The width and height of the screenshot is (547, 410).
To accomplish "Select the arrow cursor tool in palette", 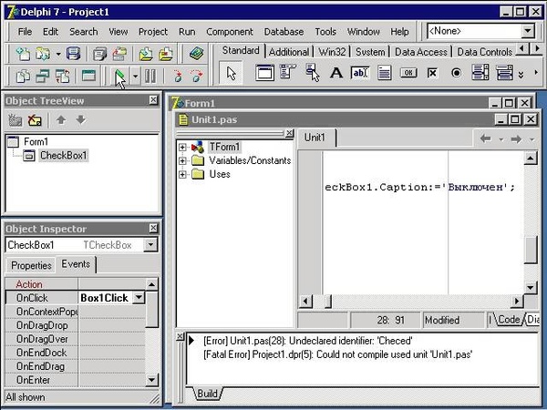I will pyautogui.click(x=232, y=73).
